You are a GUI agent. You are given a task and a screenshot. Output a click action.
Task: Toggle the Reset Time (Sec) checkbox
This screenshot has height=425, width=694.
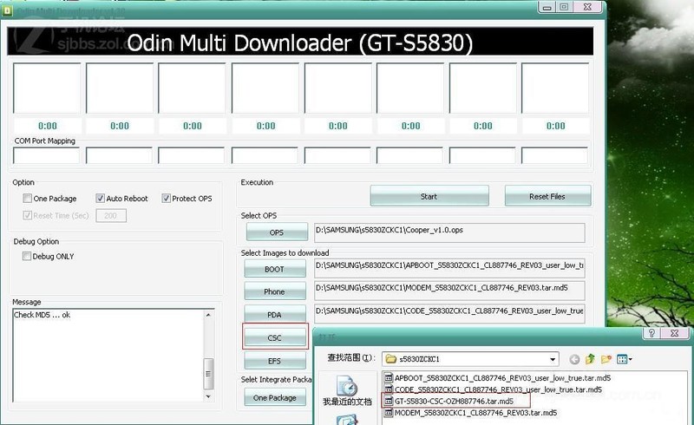28,216
